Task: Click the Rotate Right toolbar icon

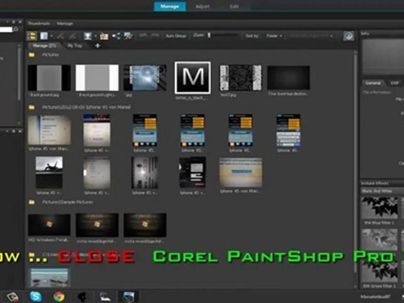Action: (73, 36)
